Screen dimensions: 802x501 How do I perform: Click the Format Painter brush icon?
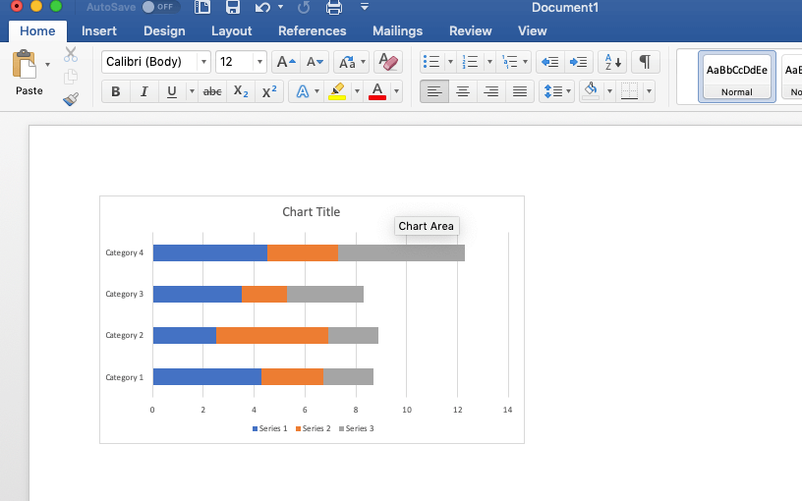point(71,99)
